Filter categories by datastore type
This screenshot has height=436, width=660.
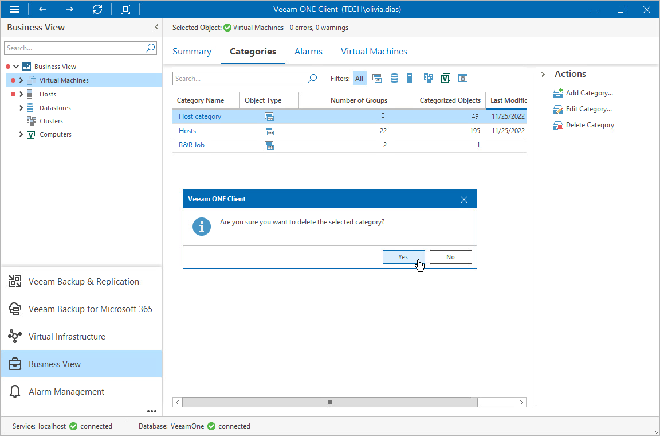(394, 78)
